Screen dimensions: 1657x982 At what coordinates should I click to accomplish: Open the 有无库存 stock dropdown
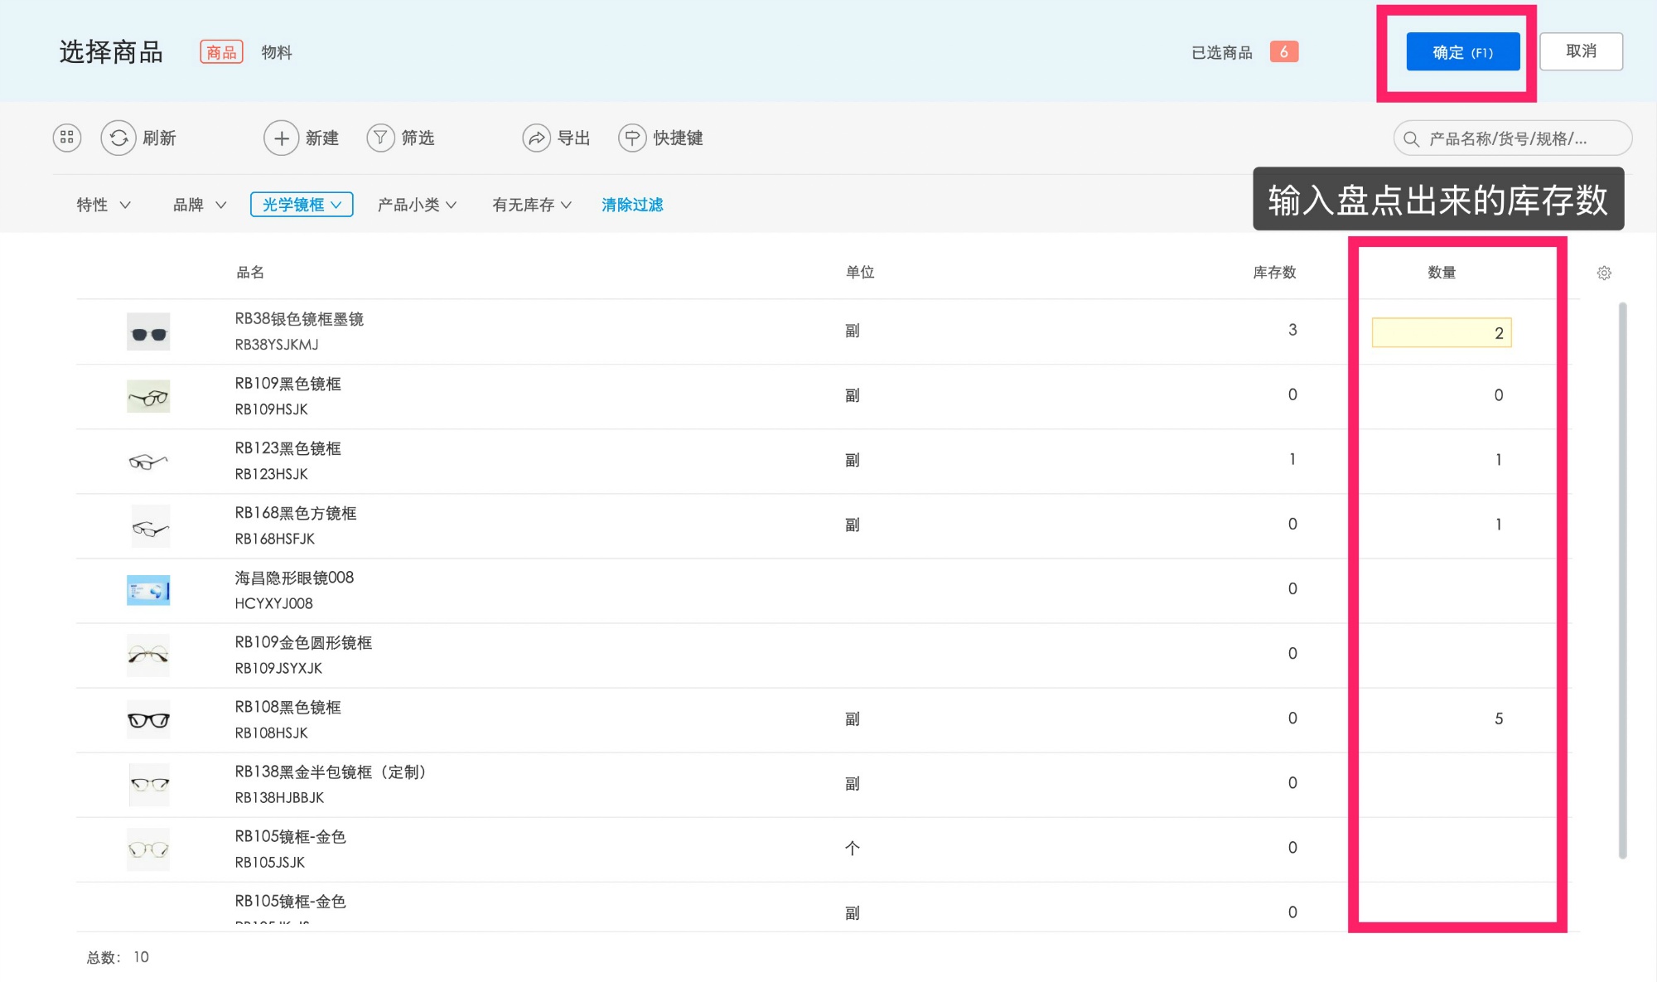pos(531,205)
